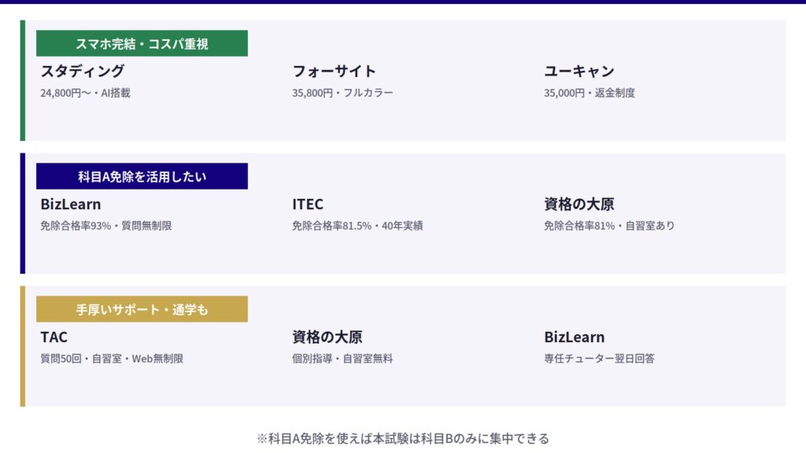This screenshot has height=453, width=806.
Task: Click the green vertical bar beside the top card
Action: [x=23, y=80]
